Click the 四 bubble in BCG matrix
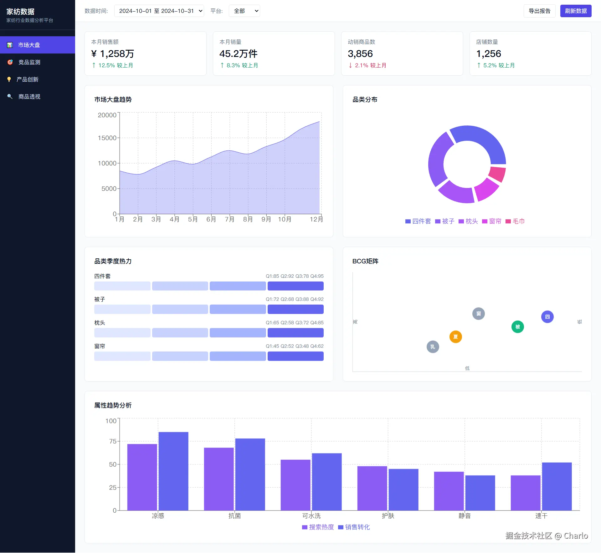Screen dimensions: 601x553 click(547, 317)
